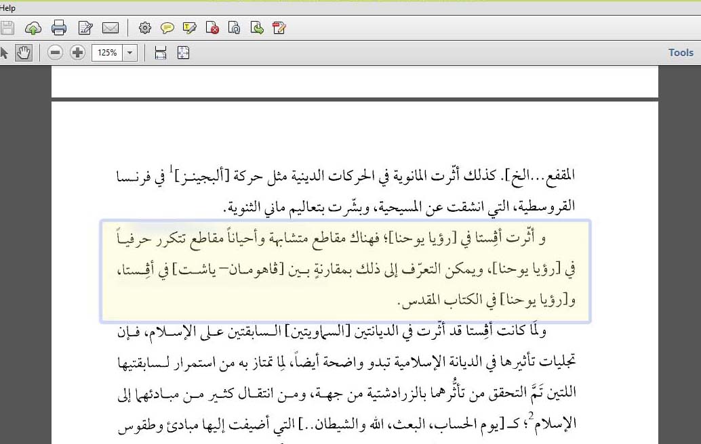Open the gear settings icon
Image resolution: width=701 pixels, height=444 pixels.
pos(144,28)
